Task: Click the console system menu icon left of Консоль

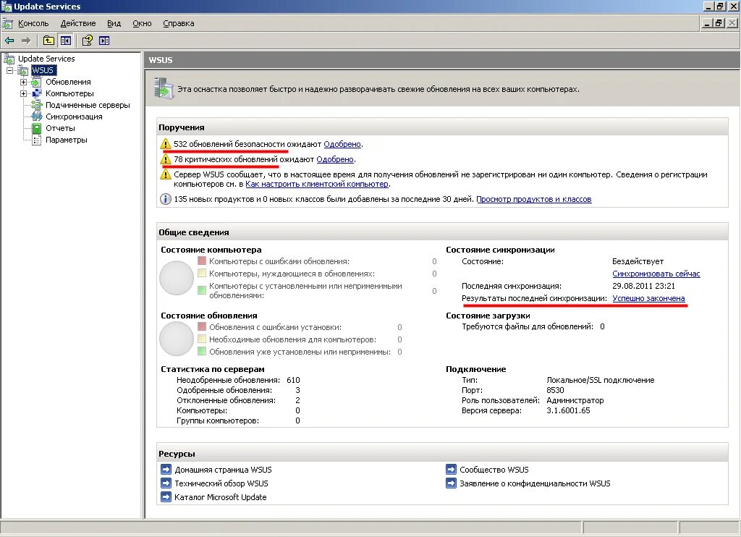Action: (x=7, y=23)
